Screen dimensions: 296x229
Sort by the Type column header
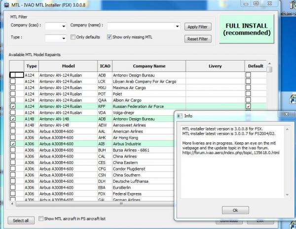point(32,66)
